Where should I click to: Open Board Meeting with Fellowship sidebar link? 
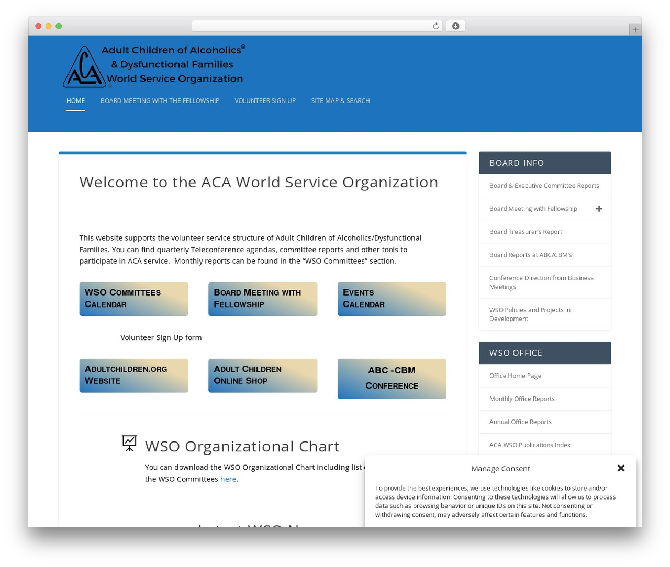tap(533, 209)
